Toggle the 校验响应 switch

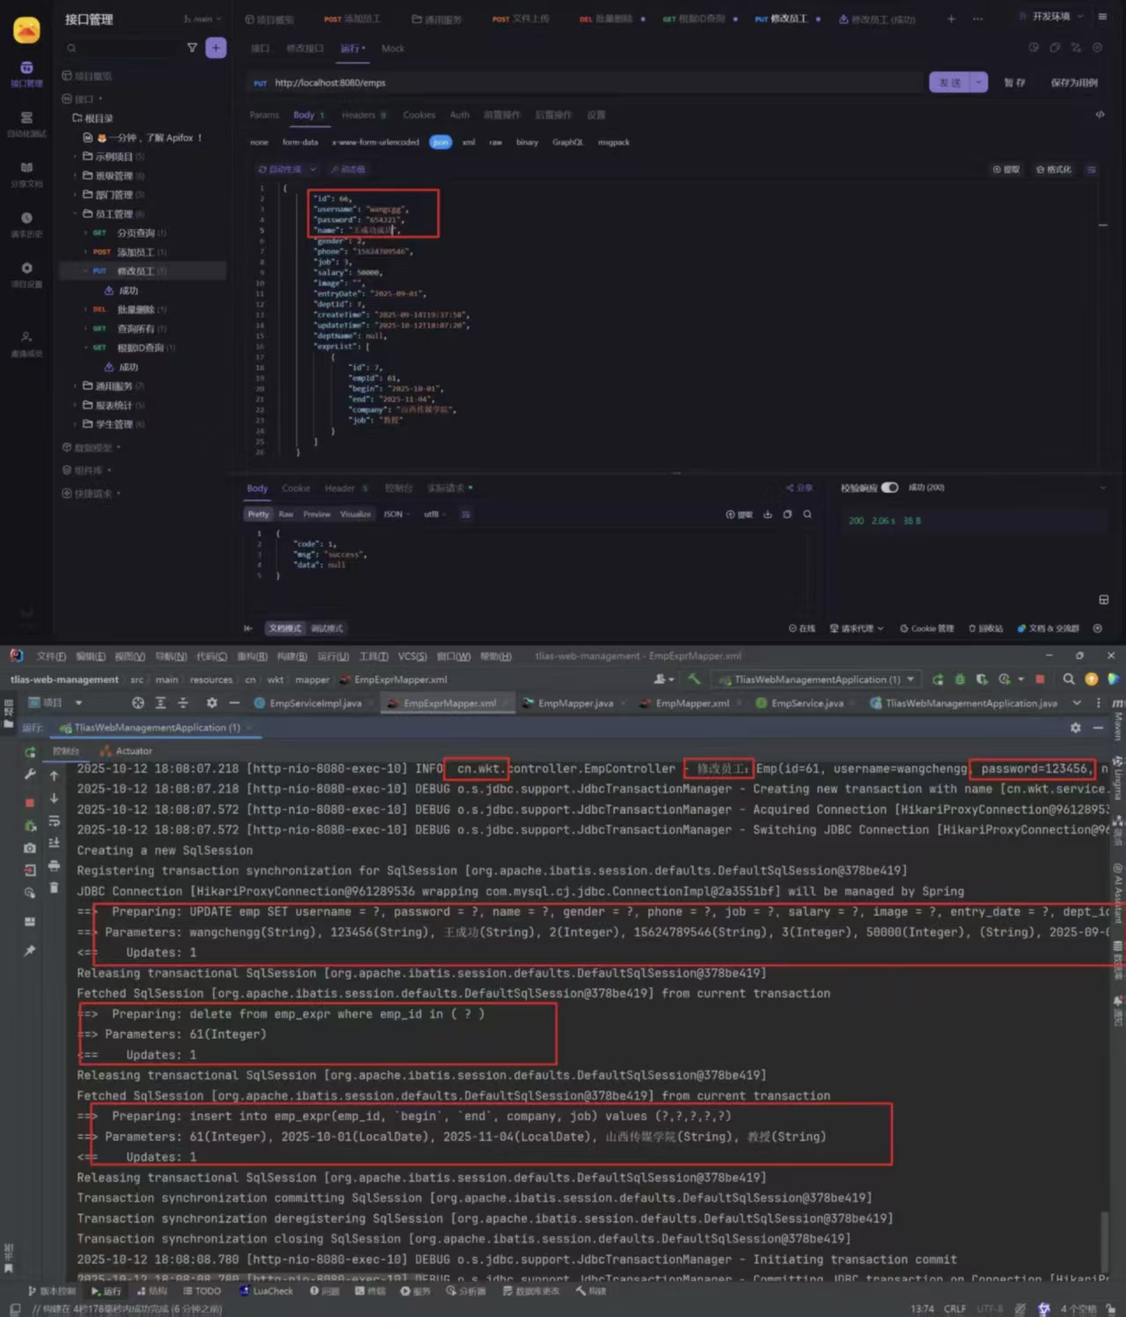pos(889,488)
